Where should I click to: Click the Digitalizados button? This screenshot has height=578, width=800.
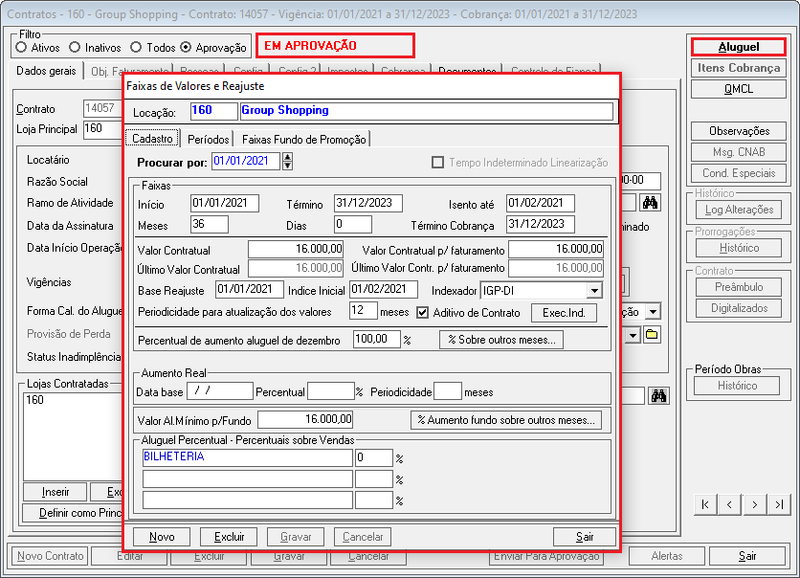tap(738, 308)
